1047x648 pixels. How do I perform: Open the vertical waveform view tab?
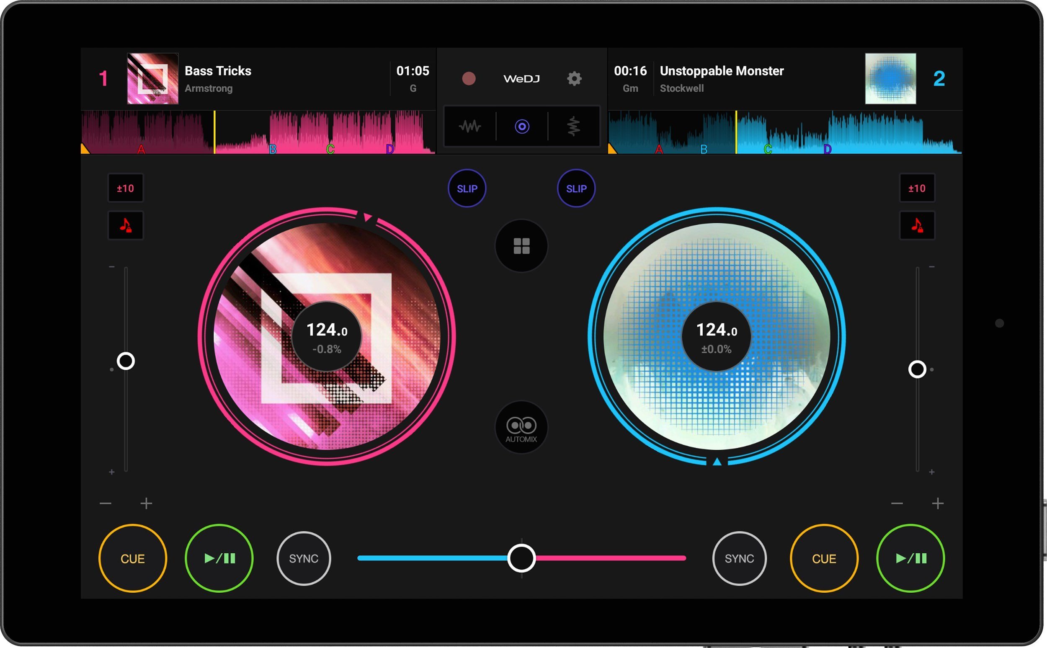[574, 127]
